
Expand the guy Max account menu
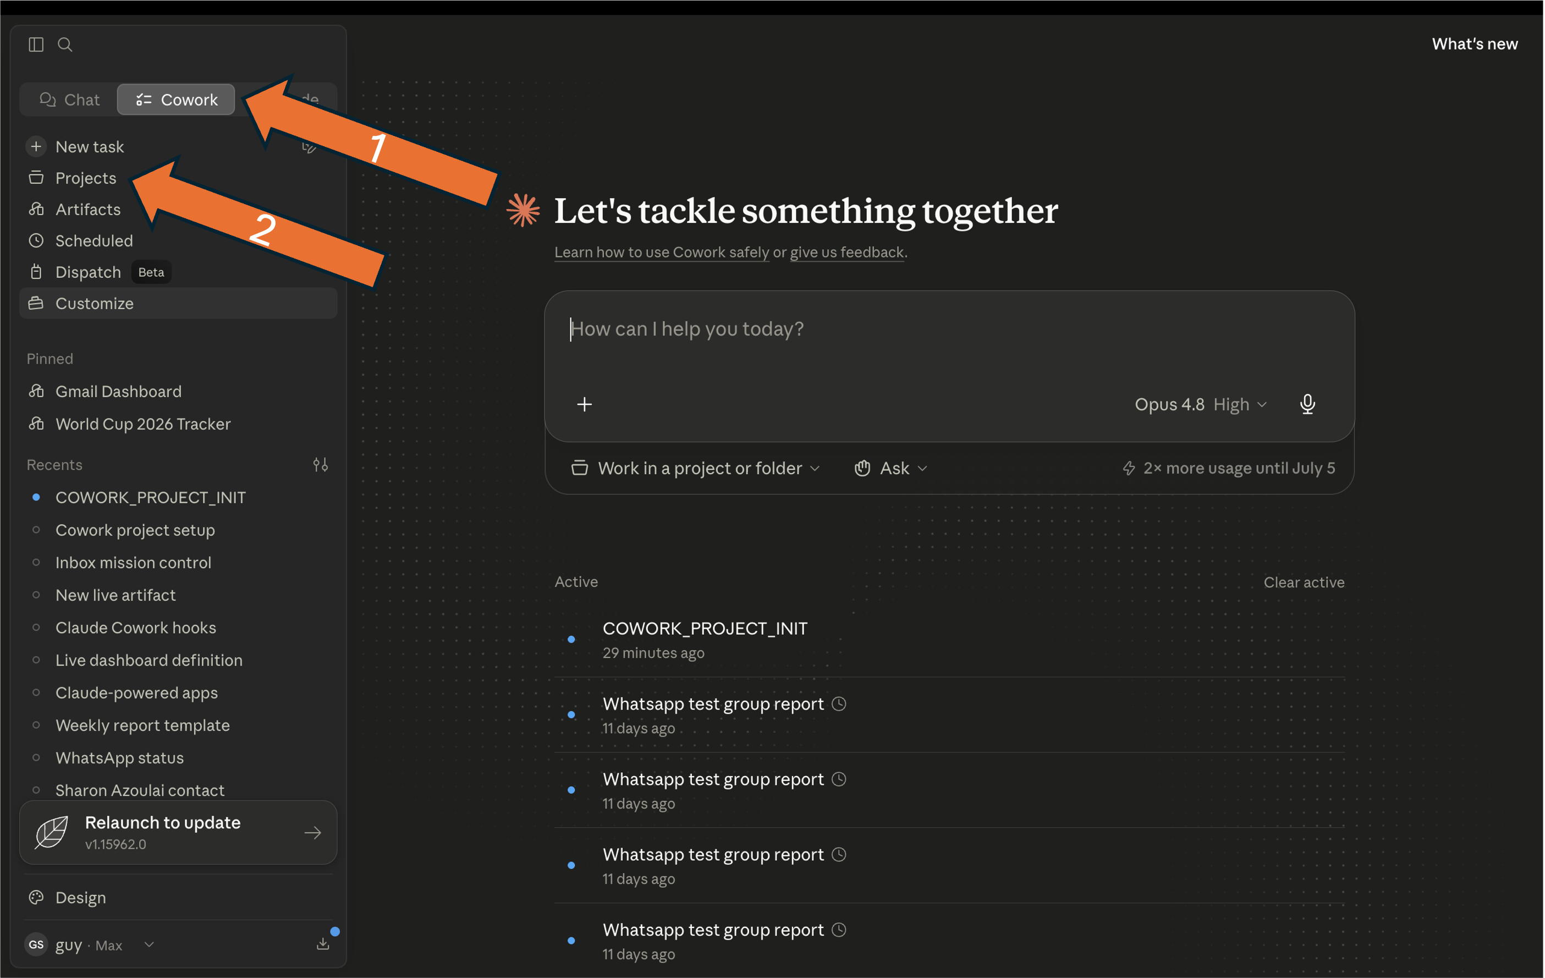[x=90, y=944]
